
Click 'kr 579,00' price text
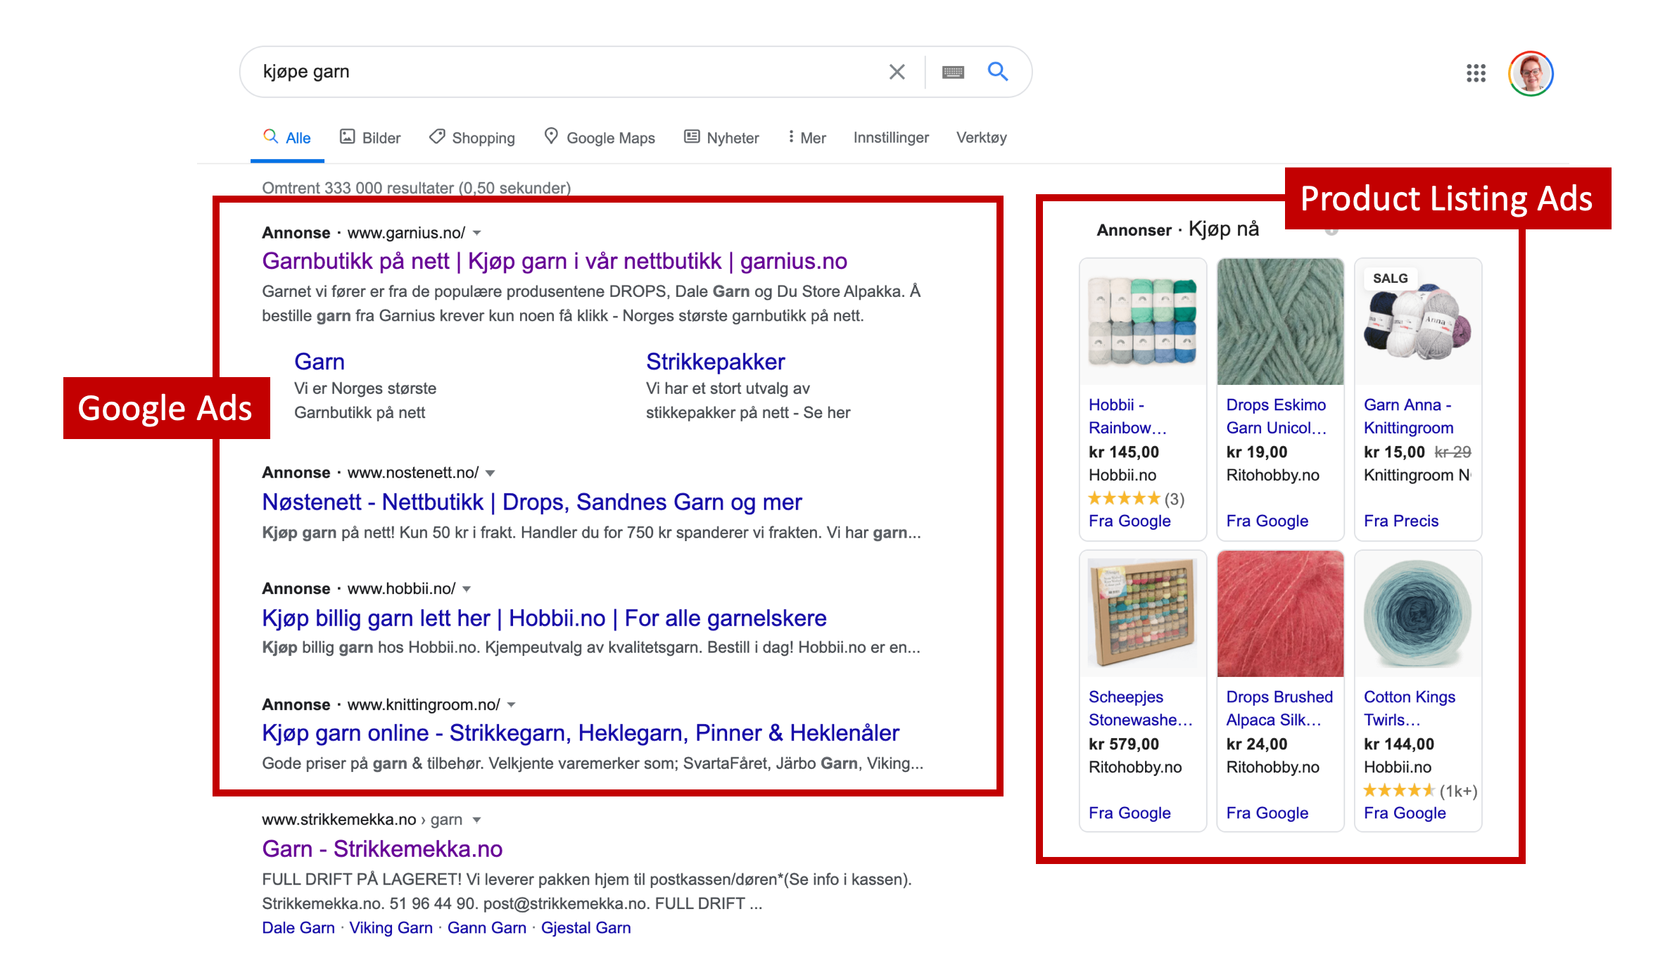(x=1124, y=744)
